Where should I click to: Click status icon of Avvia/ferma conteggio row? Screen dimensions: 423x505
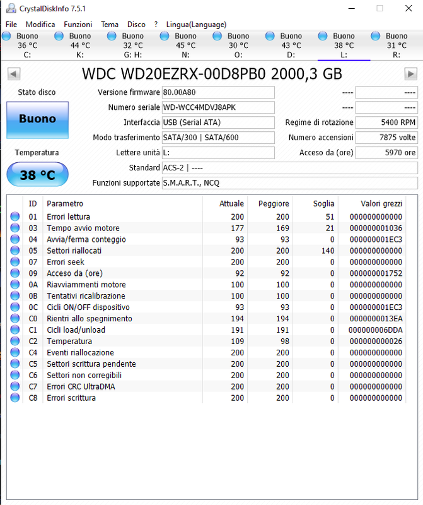(14, 239)
